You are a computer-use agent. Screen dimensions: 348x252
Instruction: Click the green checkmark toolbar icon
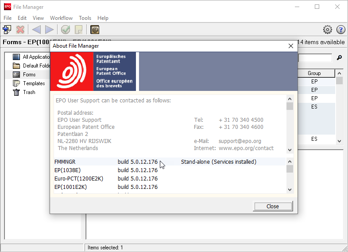point(66,30)
